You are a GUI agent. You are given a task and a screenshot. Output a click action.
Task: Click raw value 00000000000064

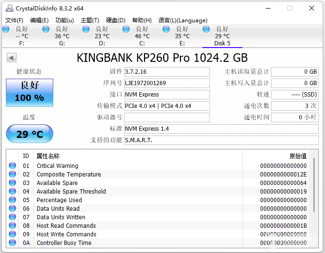(283, 183)
